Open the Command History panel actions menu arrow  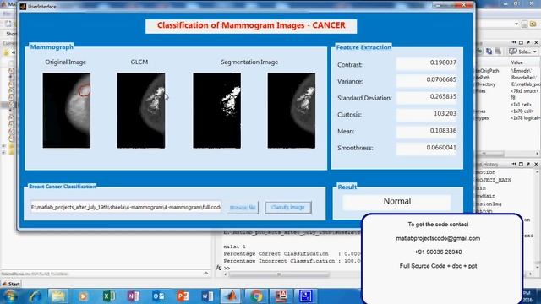514,164
